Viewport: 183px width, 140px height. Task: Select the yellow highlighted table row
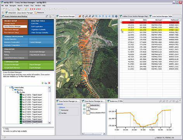[x=150, y=30]
